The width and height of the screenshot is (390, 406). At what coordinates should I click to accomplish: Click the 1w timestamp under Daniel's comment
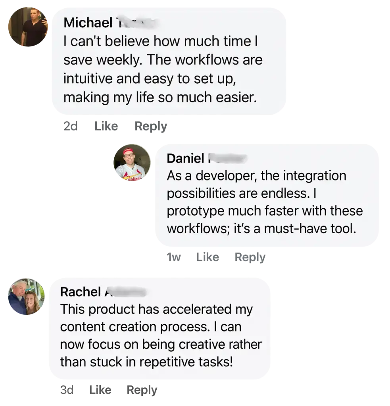(x=175, y=258)
